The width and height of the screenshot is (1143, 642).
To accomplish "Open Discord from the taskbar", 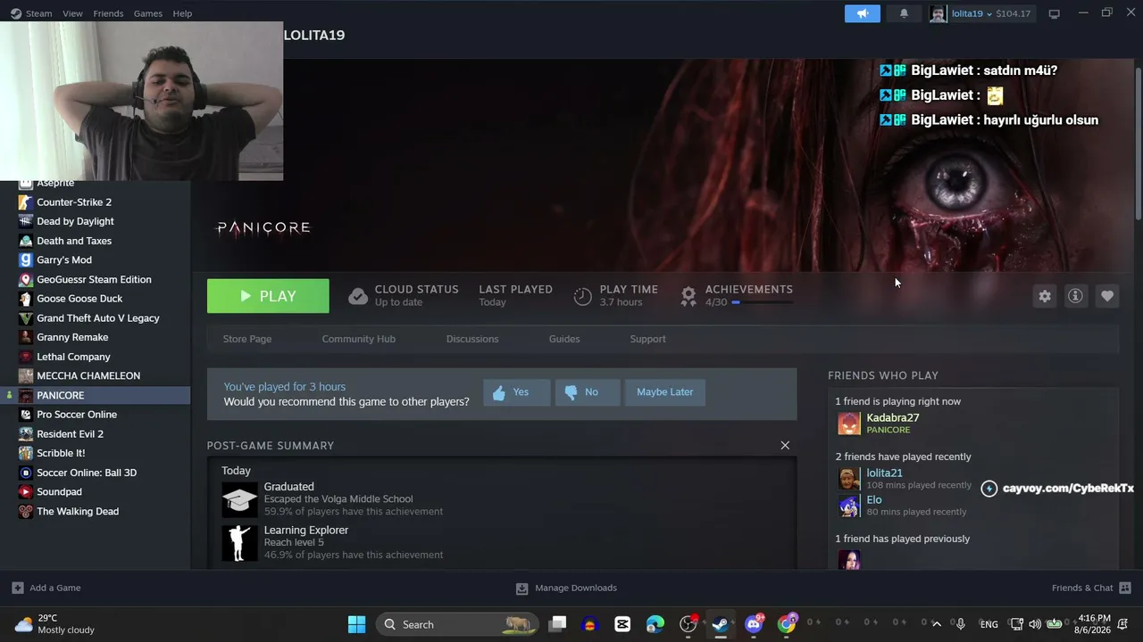I will point(754,624).
